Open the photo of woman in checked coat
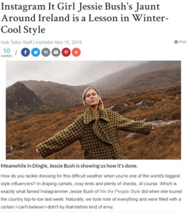Image resolution: width=187 pixels, height=212 pixels. (x=93, y=110)
